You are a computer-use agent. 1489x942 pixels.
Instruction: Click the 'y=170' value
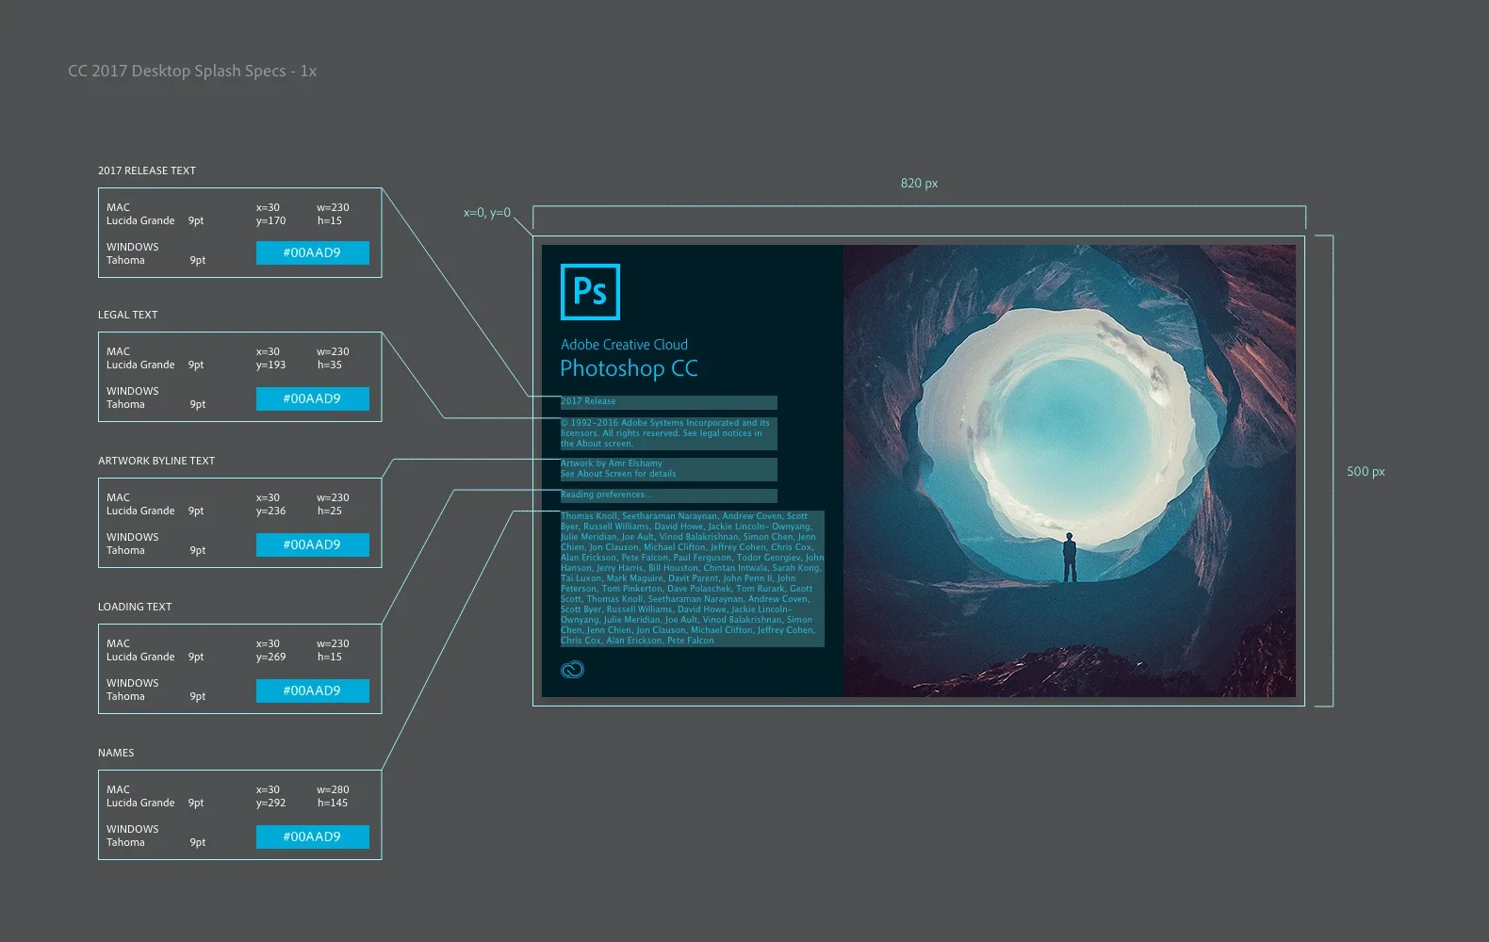coord(270,221)
